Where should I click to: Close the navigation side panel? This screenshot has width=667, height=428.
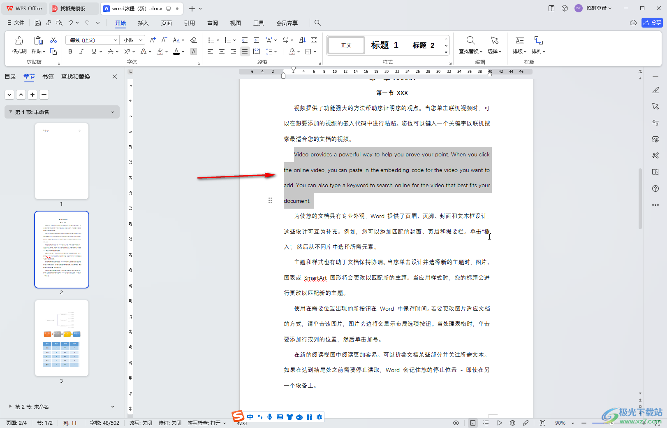click(115, 77)
